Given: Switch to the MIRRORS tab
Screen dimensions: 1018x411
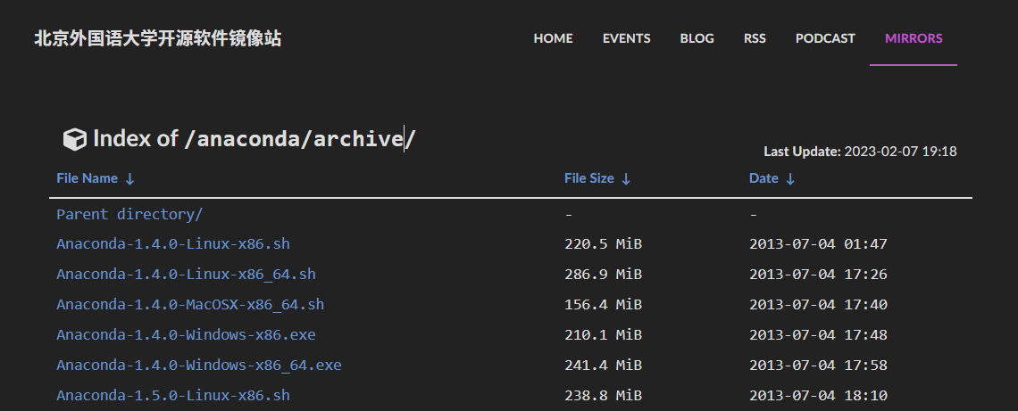Looking at the screenshot, I should point(914,38).
